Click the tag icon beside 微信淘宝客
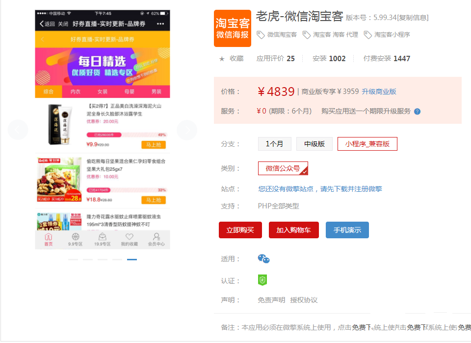The width and height of the screenshot is (471, 343). pyautogui.click(x=261, y=35)
